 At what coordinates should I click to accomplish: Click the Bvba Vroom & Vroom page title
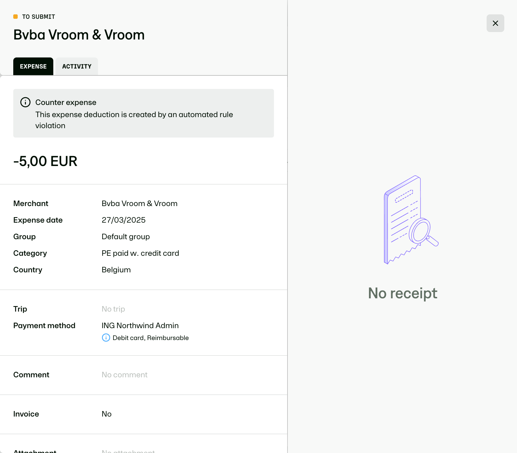(x=79, y=35)
